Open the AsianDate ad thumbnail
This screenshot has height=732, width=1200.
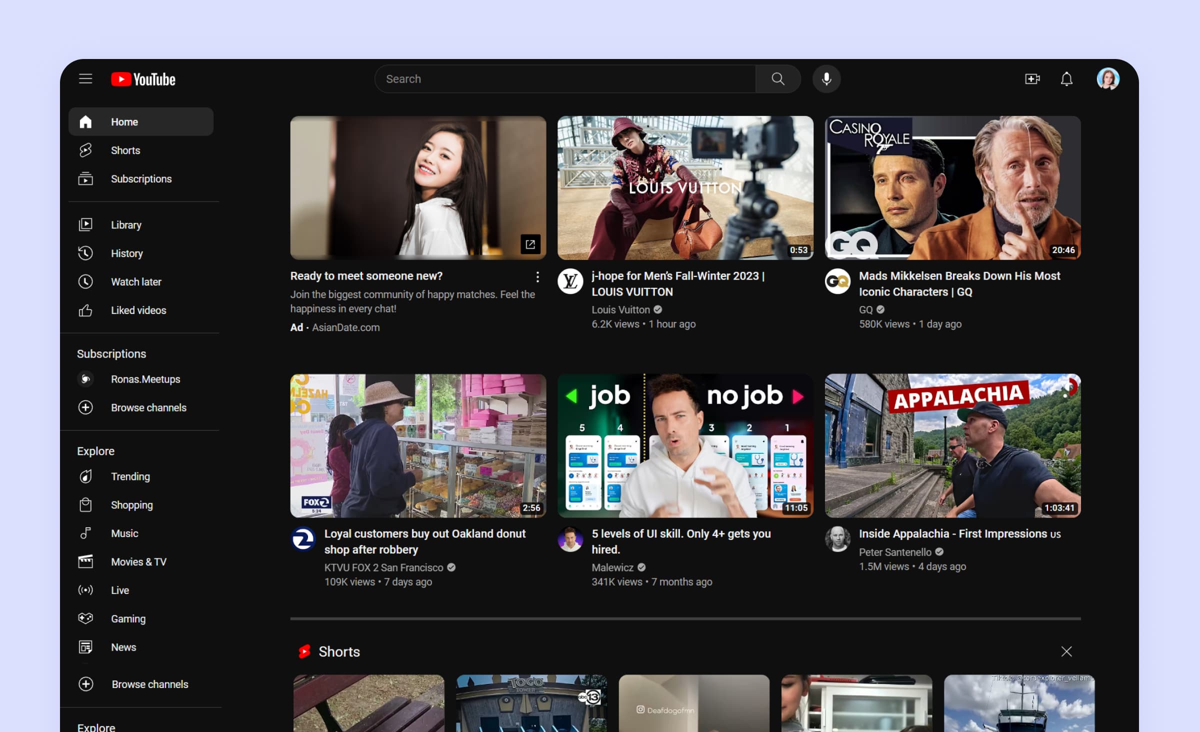418,187
